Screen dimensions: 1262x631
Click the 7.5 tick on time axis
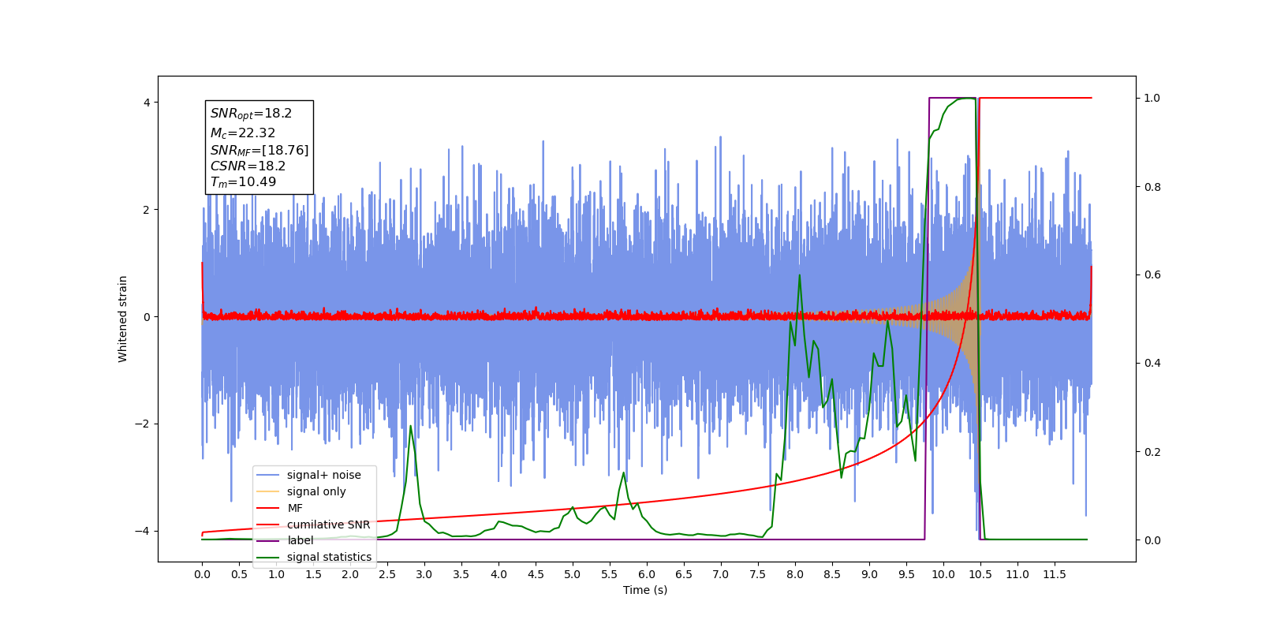[x=758, y=574]
